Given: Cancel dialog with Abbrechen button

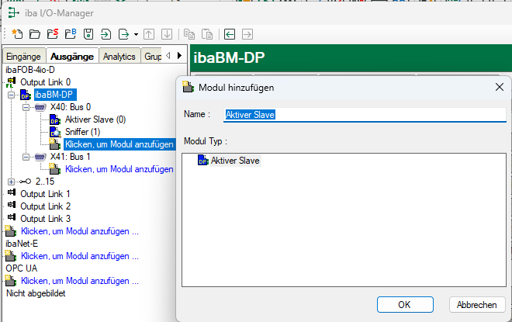Looking at the screenshot, I should pos(477,305).
